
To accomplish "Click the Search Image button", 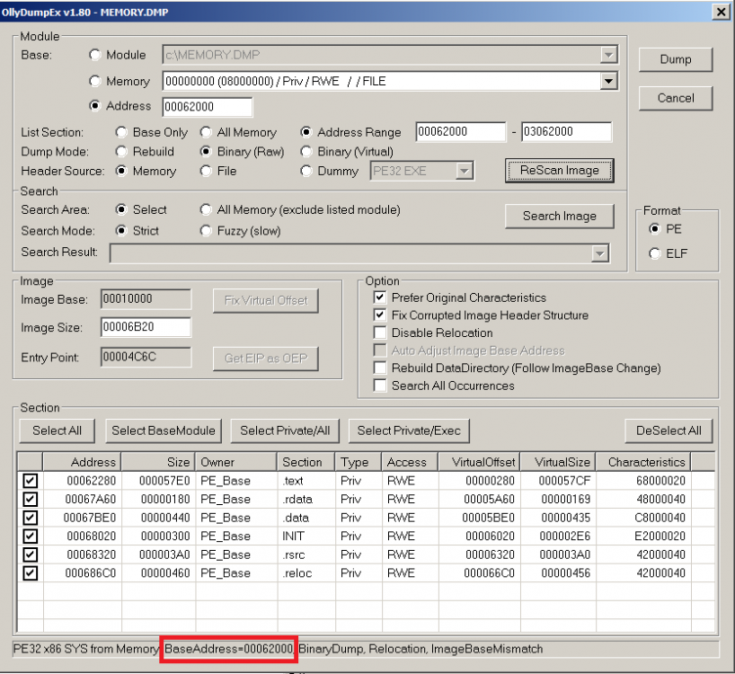I will [x=559, y=216].
